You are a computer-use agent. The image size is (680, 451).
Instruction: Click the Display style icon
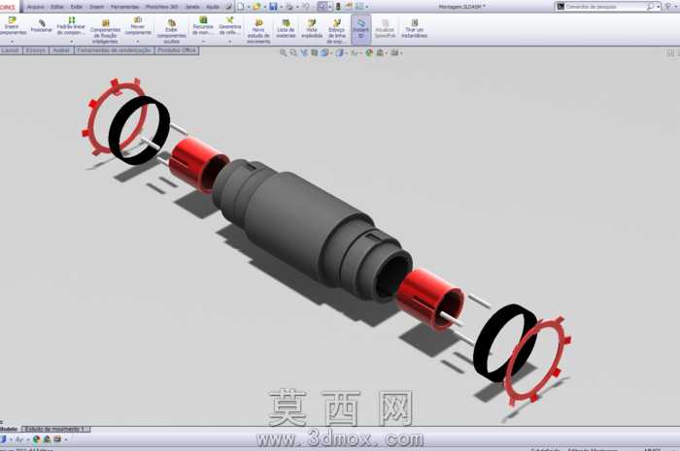[x=339, y=52]
